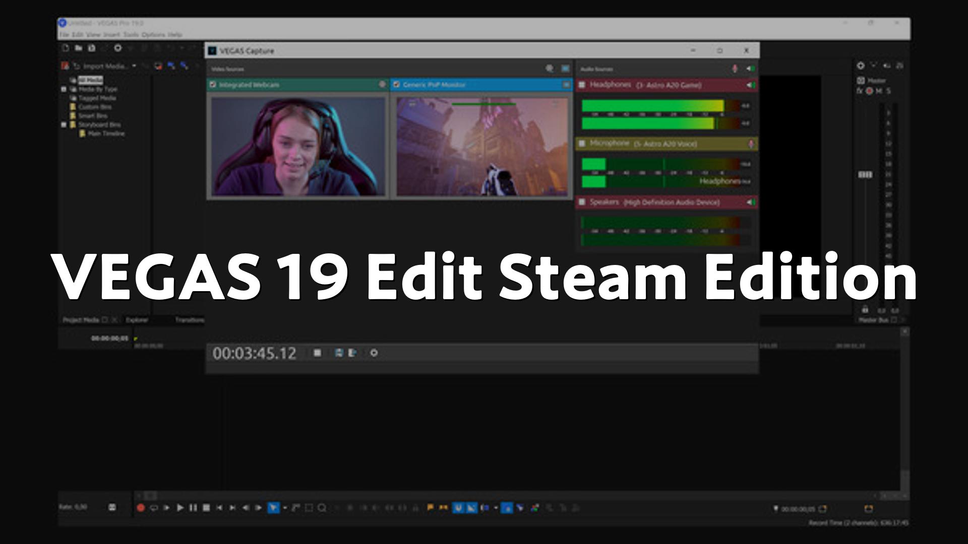Enable the Headphones audio source checkbox

click(582, 85)
